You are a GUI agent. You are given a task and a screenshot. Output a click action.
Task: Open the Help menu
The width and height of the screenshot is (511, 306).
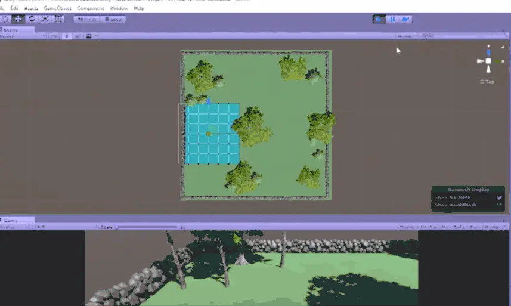tap(139, 8)
